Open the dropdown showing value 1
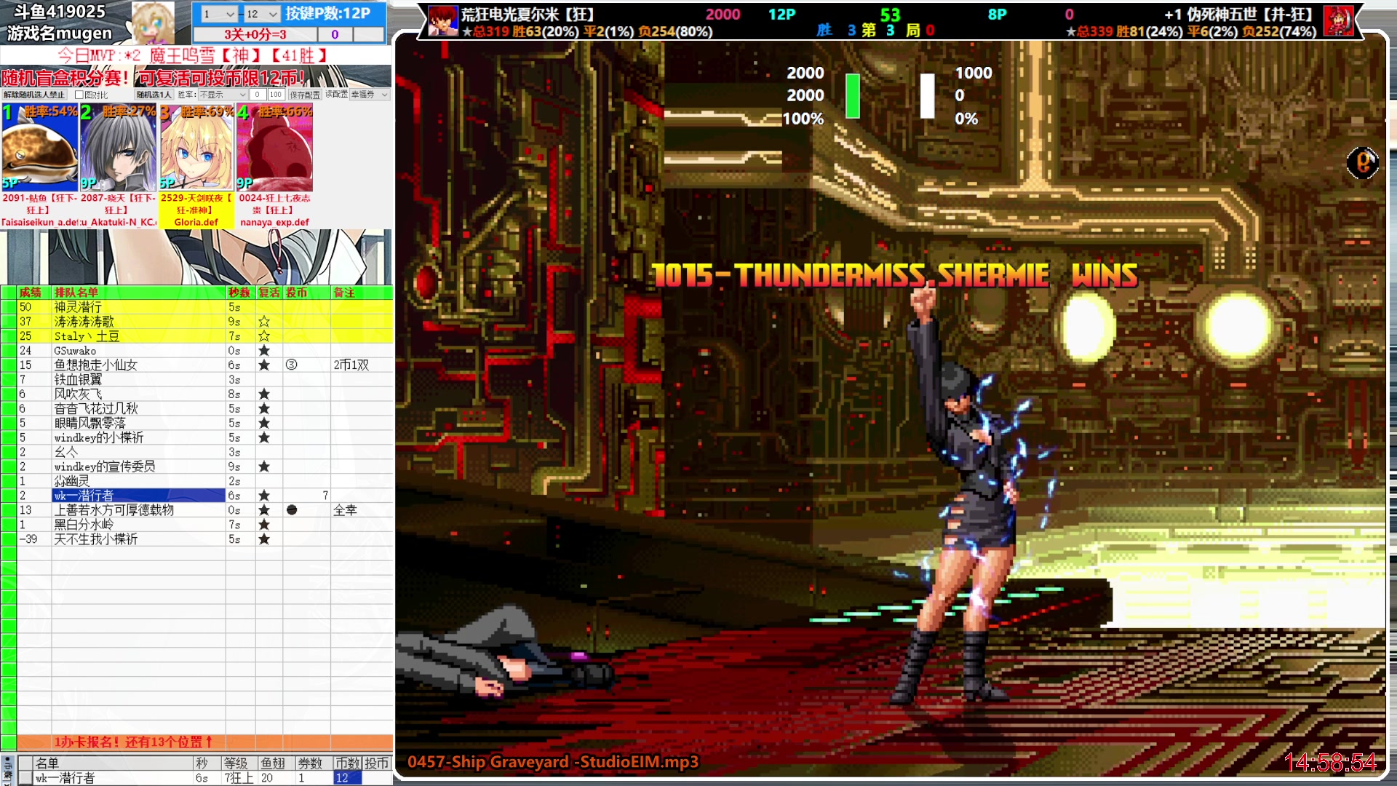Screen dimensions: 1397x786 click(218, 14)
